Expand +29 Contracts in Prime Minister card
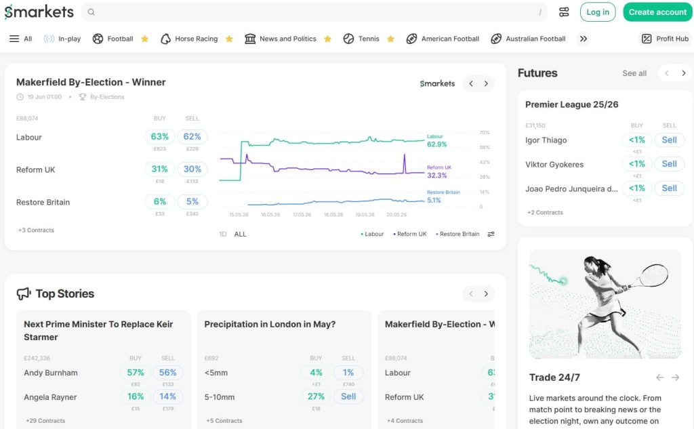The height and width of the screenshot is (429, 694). point(45,421)
